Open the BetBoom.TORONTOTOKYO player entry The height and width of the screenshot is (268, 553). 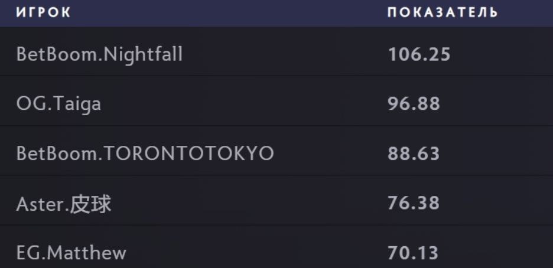[145, 153]
